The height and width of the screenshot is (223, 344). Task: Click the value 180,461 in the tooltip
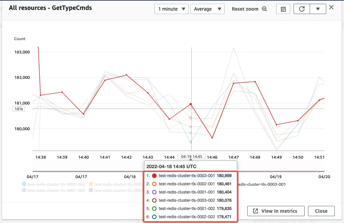tap(224, 184)
